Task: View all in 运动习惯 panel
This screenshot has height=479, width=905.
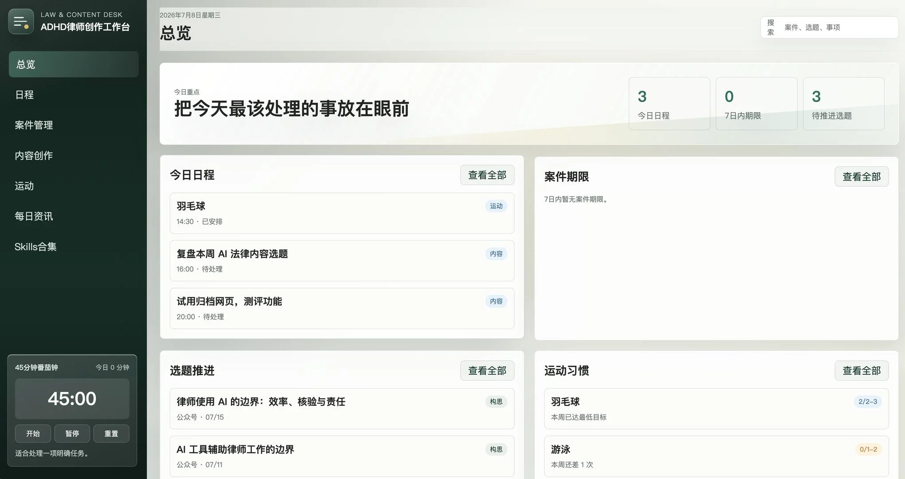Action: point(862,370)
